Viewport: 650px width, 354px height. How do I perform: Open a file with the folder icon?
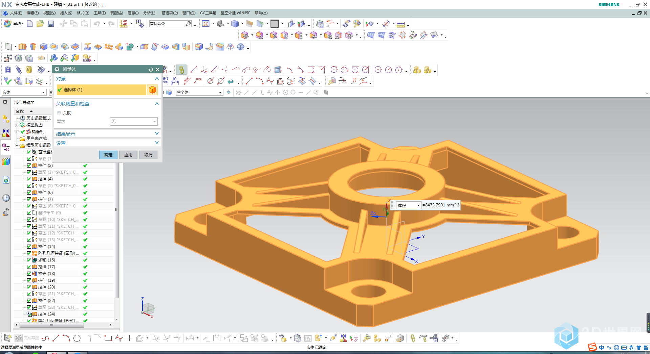40,24
